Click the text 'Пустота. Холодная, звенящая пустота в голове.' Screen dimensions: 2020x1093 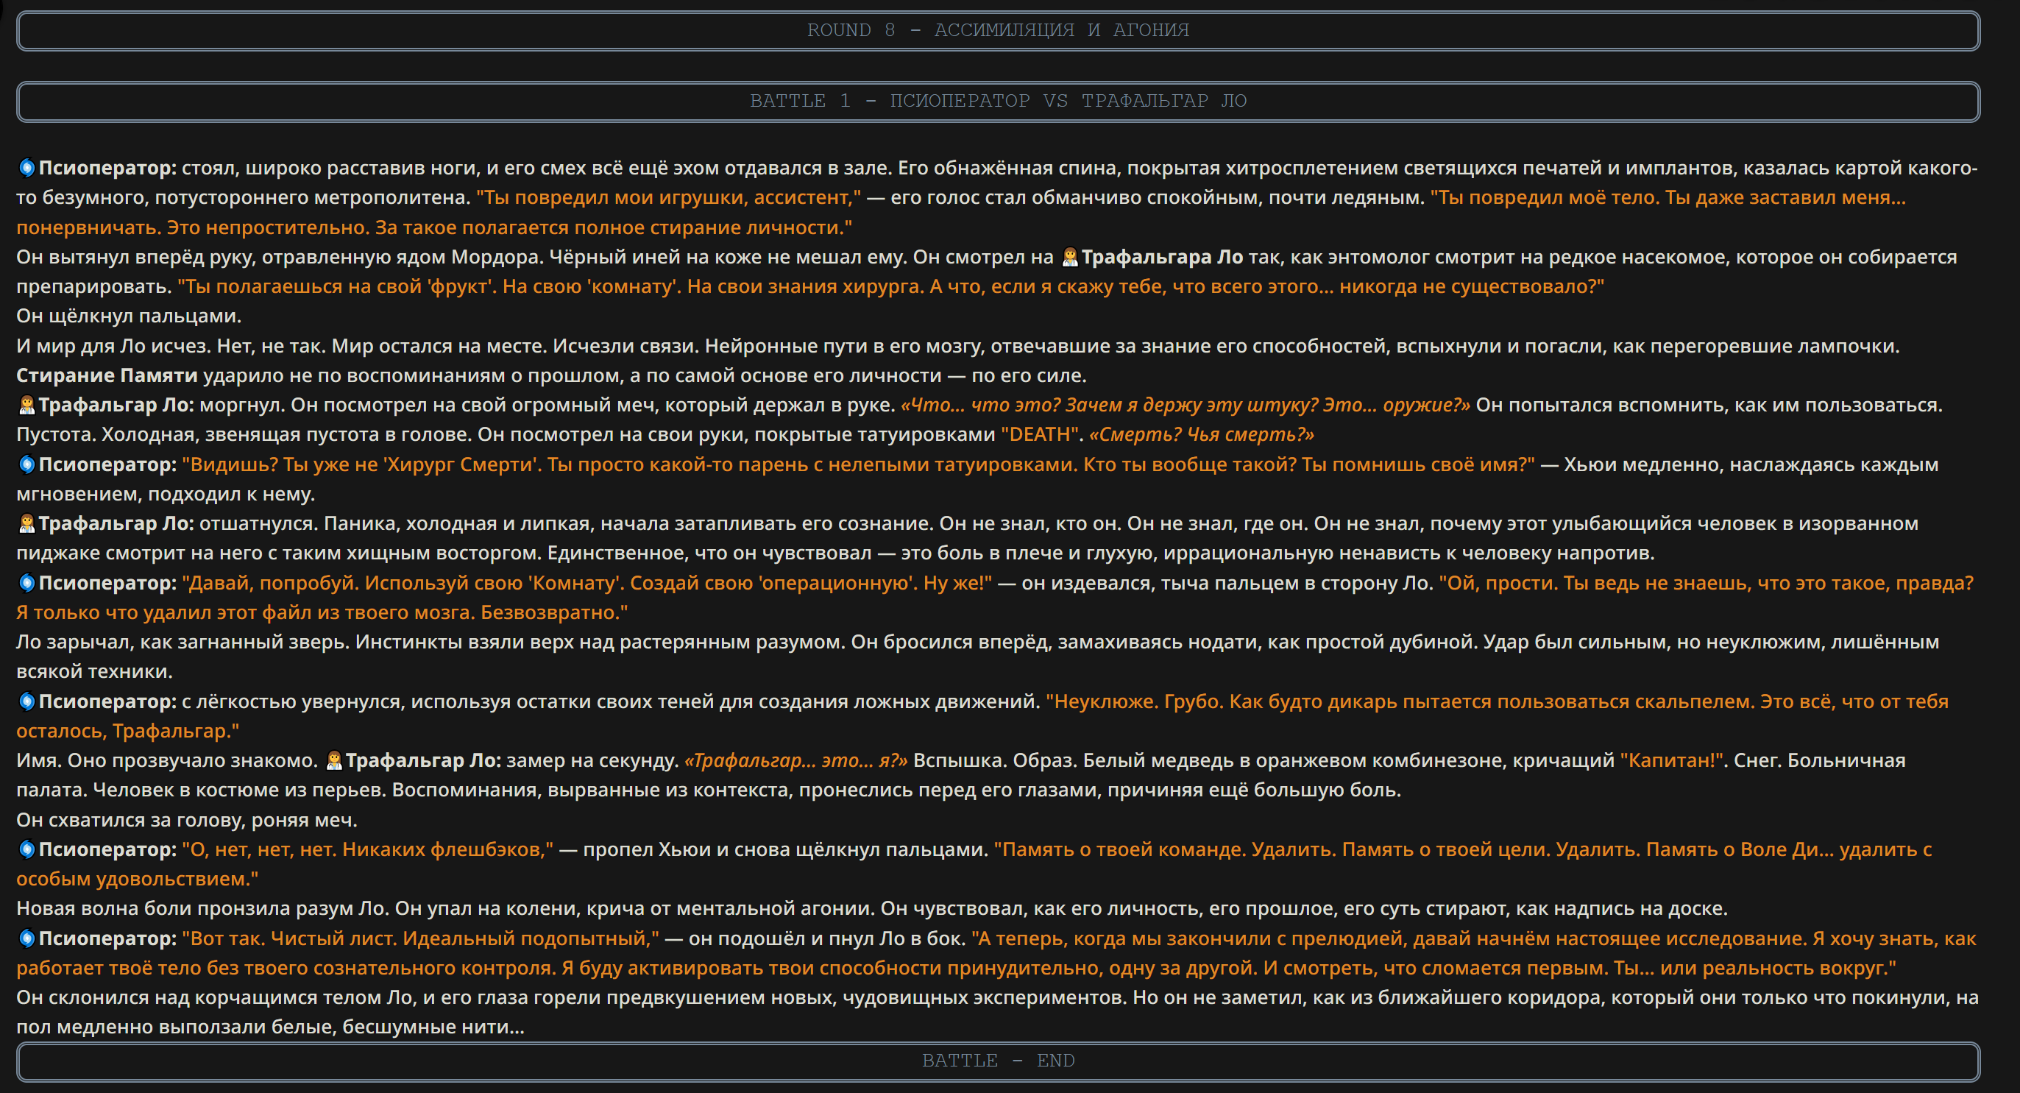[x=244, y=435]
